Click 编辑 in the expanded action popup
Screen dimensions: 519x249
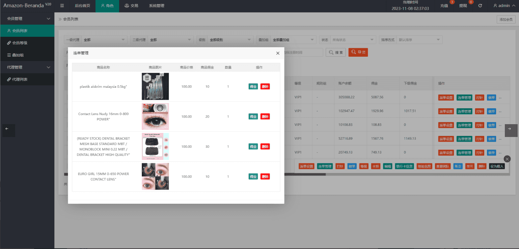[x=387, y=166]
